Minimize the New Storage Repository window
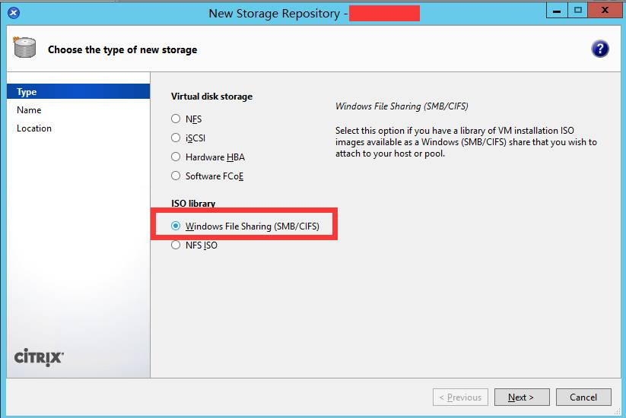 click(x=556, y=11)
